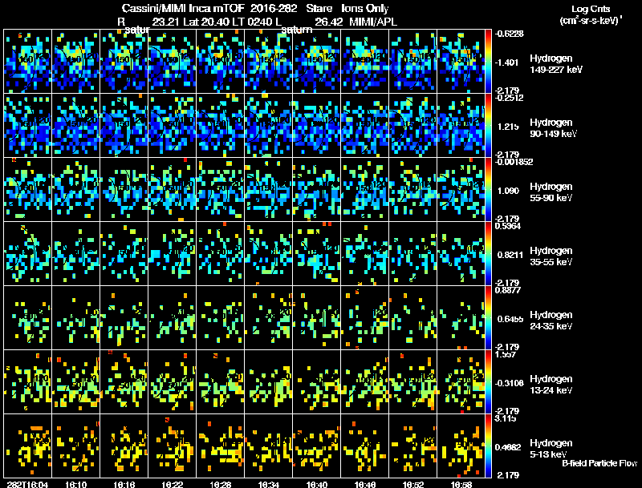Select the Hydrogen 90-149 keV panel at 16:52
642x488 pixels.
[x=412, y=126]
